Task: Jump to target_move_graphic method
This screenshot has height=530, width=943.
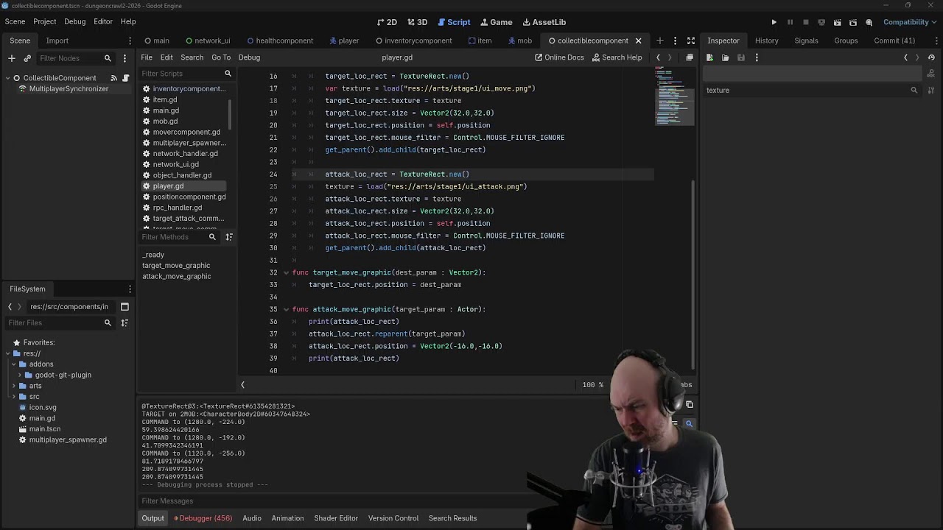Action: tap(176, 266)
